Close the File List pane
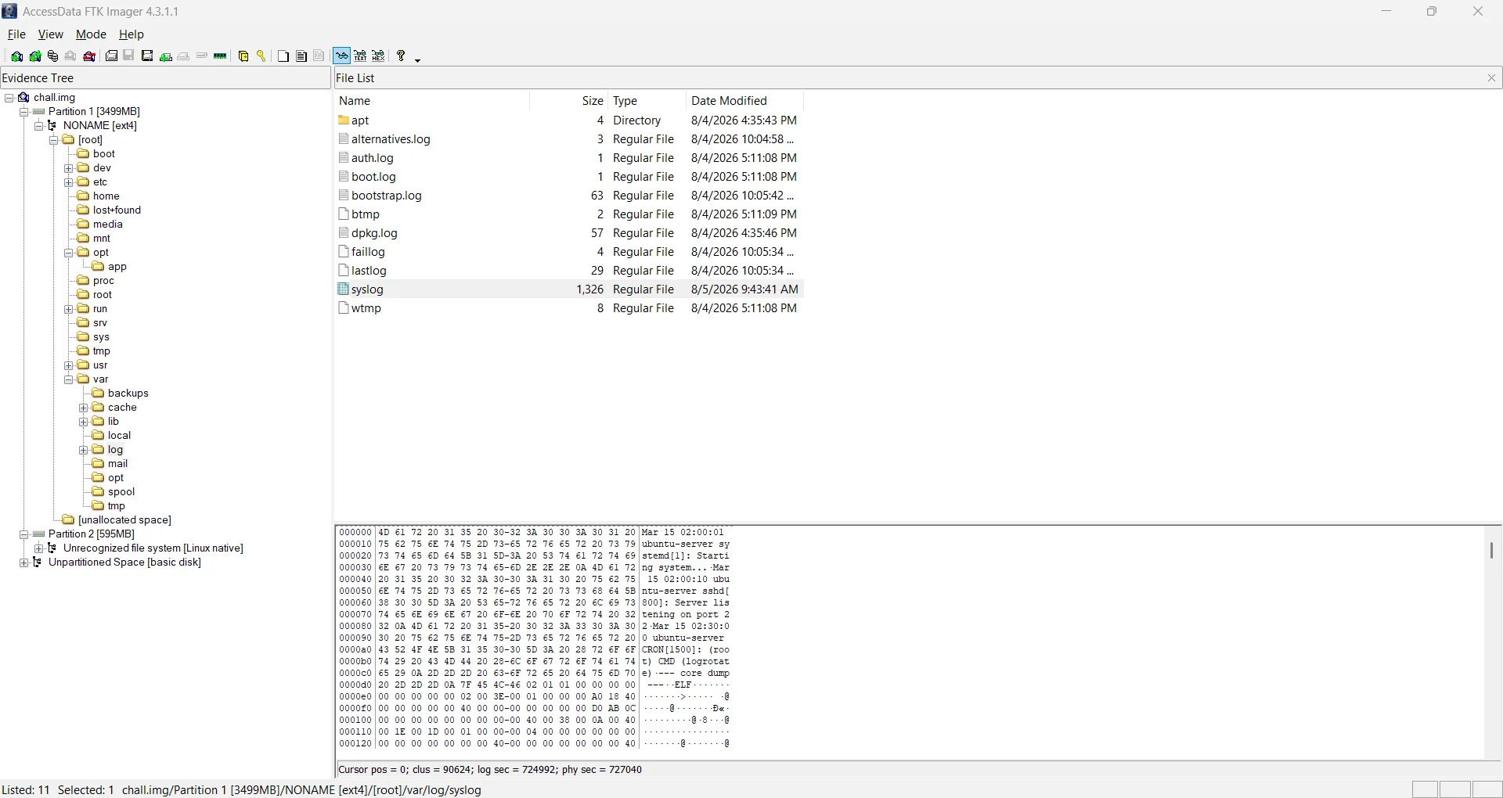This screenshot has width=1503, height=798. point(1491,78)
